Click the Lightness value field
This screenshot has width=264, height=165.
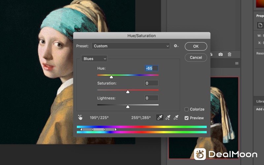tap(151, 98)
